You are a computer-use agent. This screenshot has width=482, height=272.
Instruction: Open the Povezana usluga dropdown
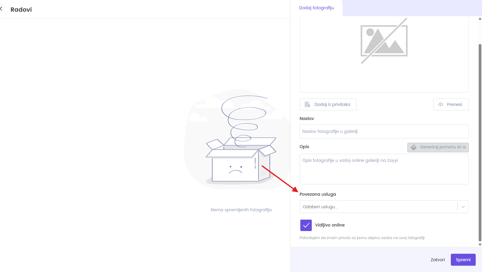[x=378, y=207]
